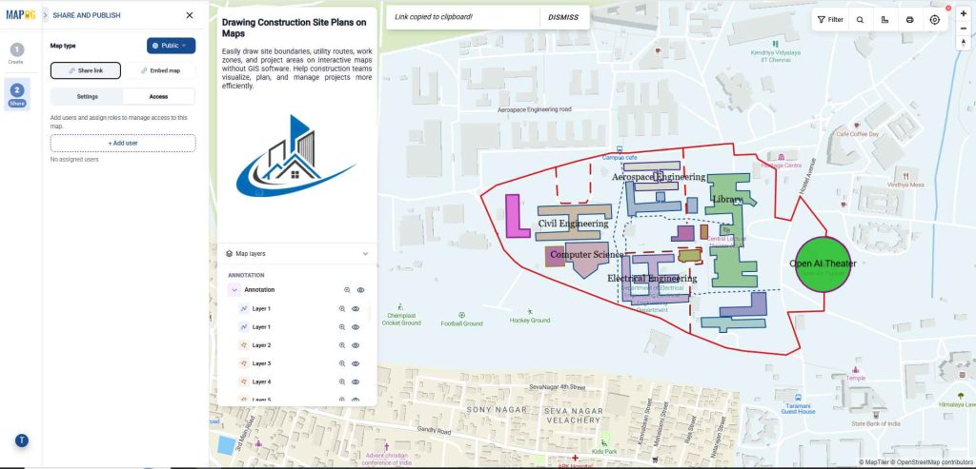Open the Filter button on map
This screenshot has width=976, height=469.
pyautogui.click(x=830, y=20)
